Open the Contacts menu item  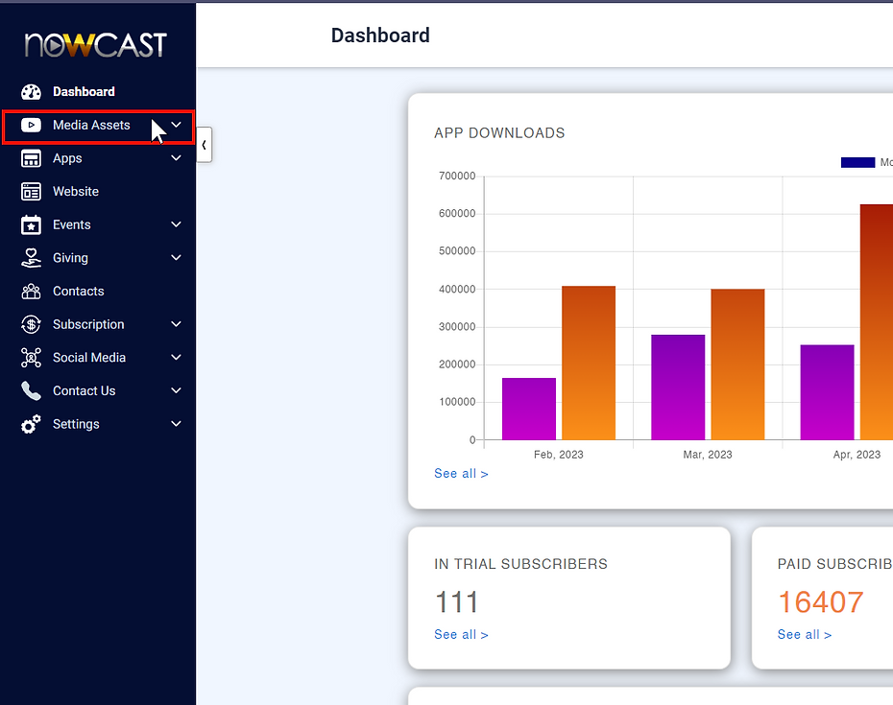pyautogui.click(x=98, y=292)
